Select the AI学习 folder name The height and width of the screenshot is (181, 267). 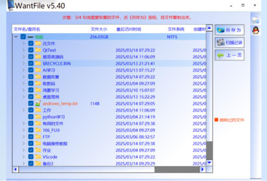[x=49, y=70]
